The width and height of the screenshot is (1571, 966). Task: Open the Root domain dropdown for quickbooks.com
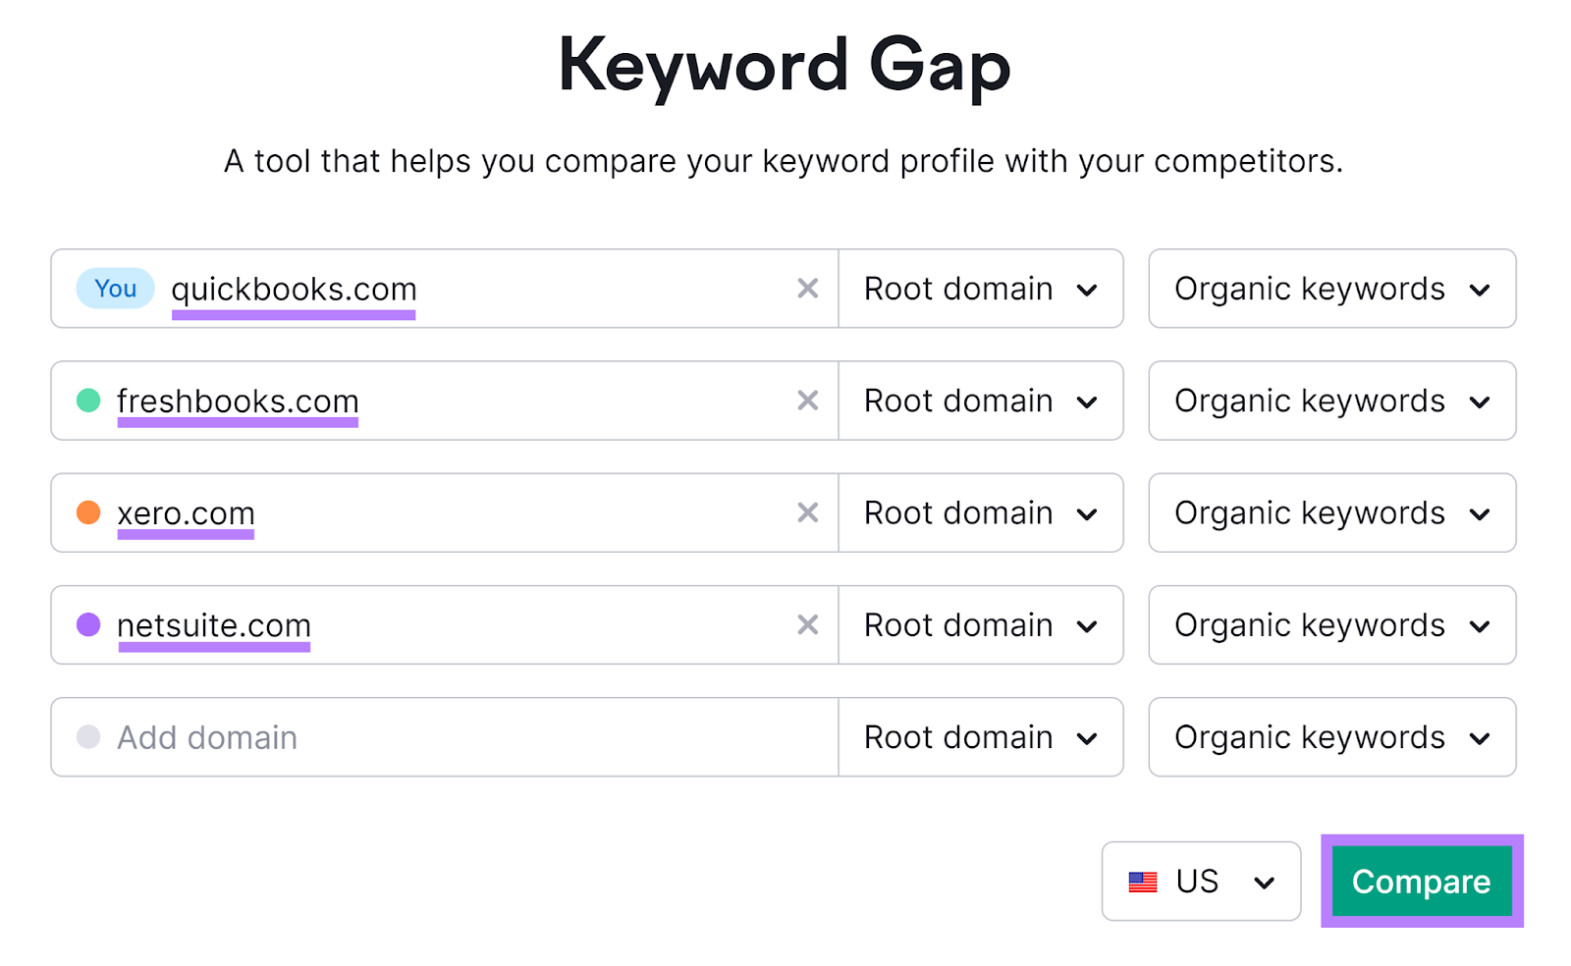(x=980, y=288)
